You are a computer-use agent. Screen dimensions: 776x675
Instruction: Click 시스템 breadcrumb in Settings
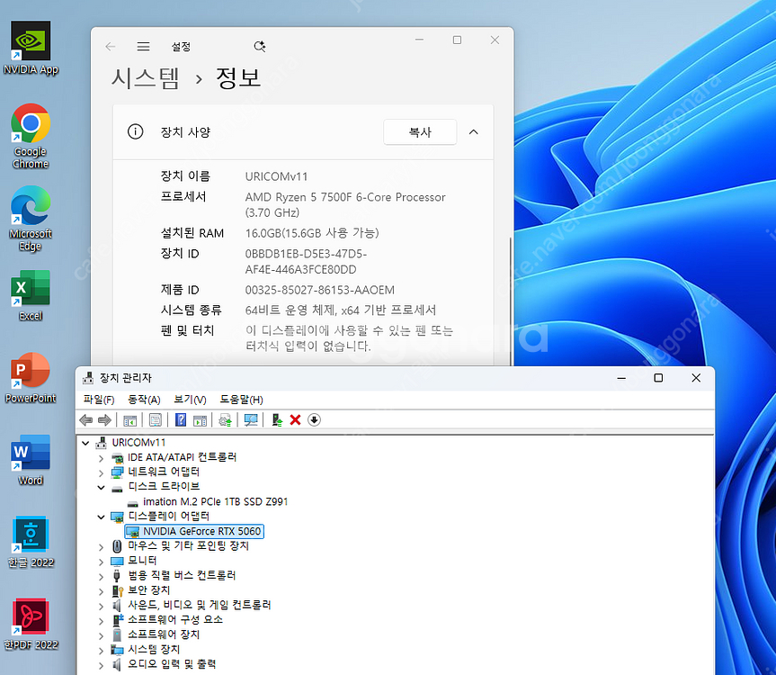(145, 78)
